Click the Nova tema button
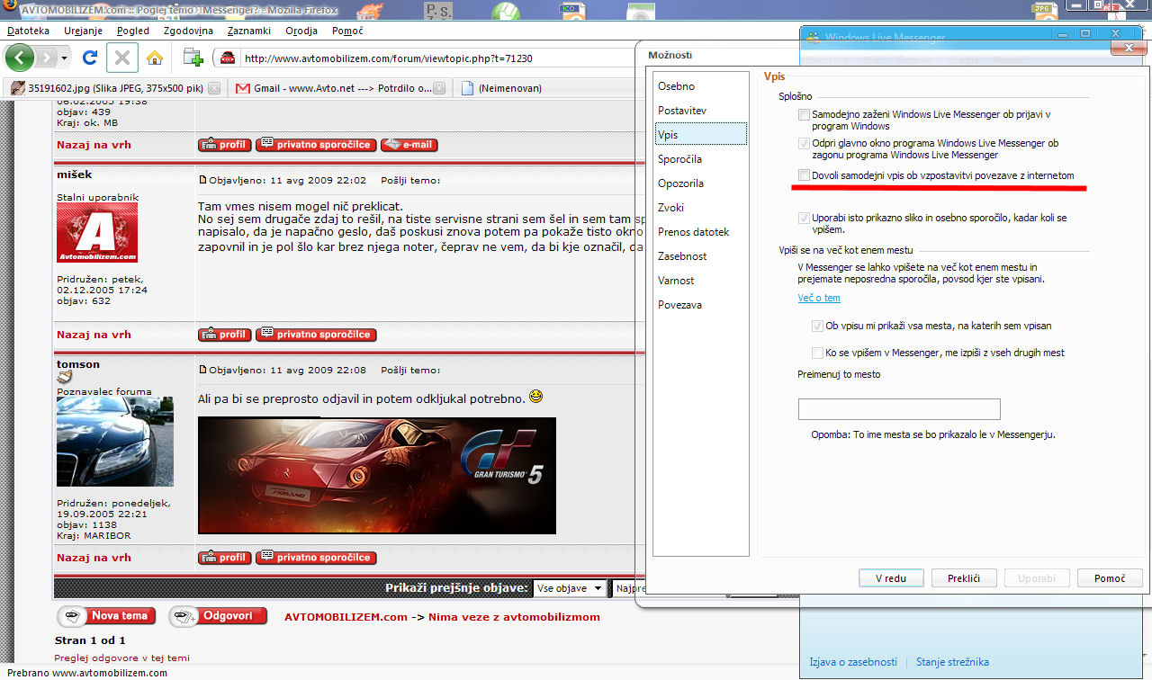 (x=107, y=617)
